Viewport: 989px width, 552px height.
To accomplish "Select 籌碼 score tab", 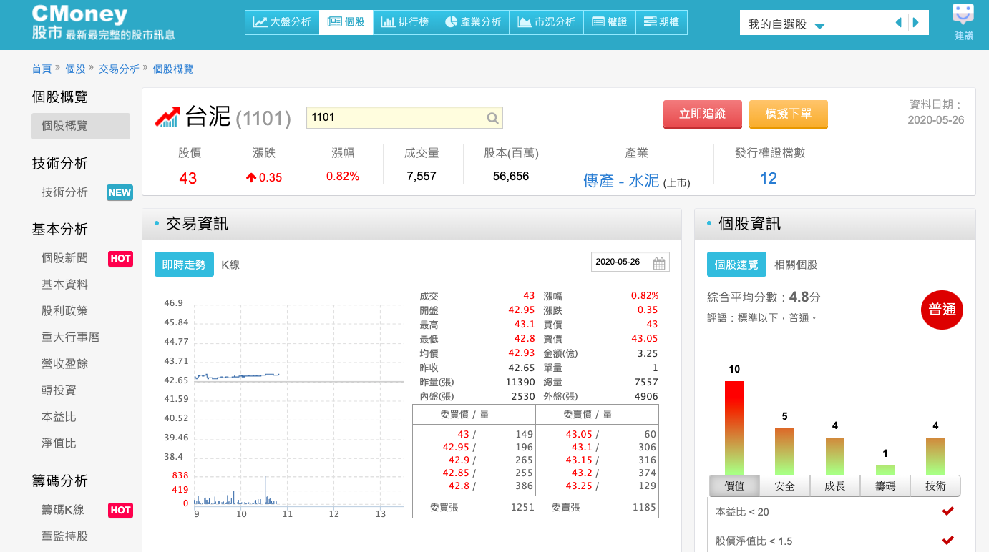I will coord(885,486).
